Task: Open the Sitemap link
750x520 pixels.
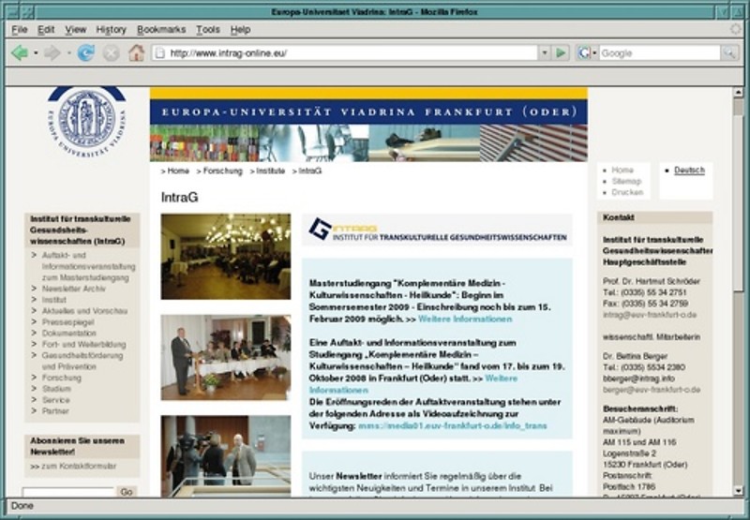Action: [x=626, y=181]
